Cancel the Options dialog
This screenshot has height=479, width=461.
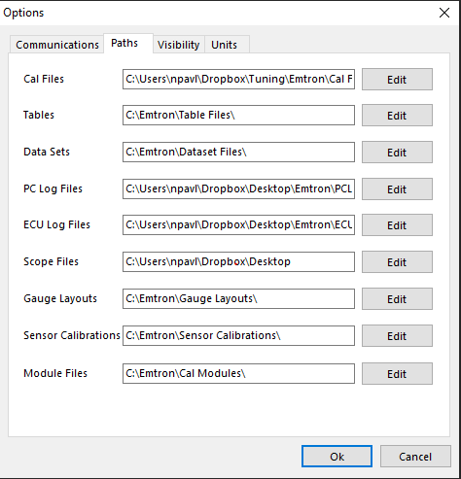tap(415, 457)
